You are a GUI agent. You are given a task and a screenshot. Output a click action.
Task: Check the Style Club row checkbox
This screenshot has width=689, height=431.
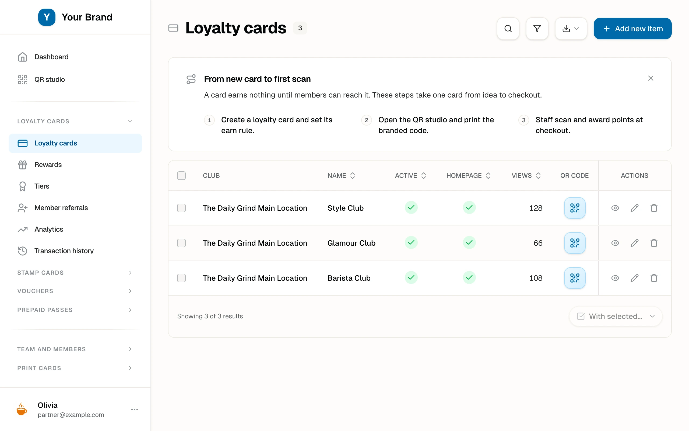[x=181, y=208]
